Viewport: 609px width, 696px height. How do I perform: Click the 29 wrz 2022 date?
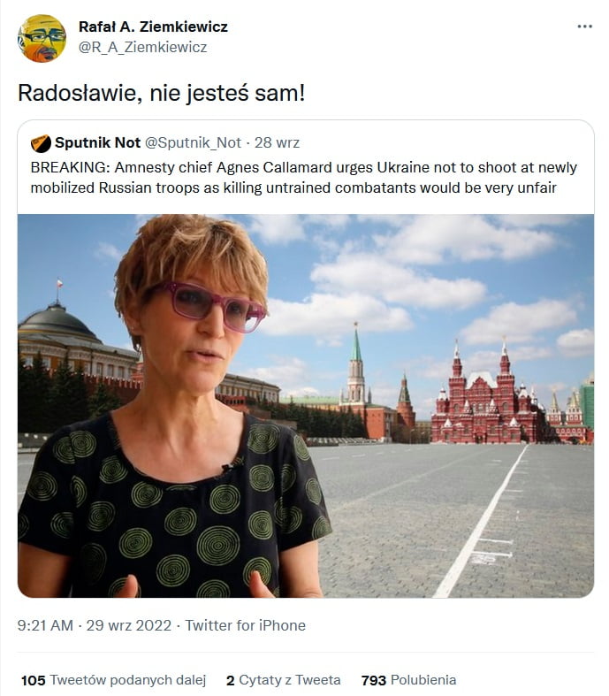click(129, 625)
